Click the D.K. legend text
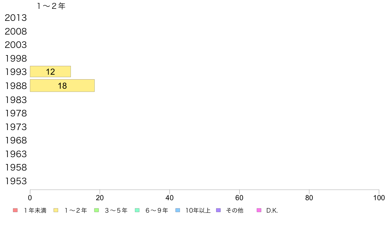Image resolution: width=388 pixels, height=240 pixels. pos(272,210)
